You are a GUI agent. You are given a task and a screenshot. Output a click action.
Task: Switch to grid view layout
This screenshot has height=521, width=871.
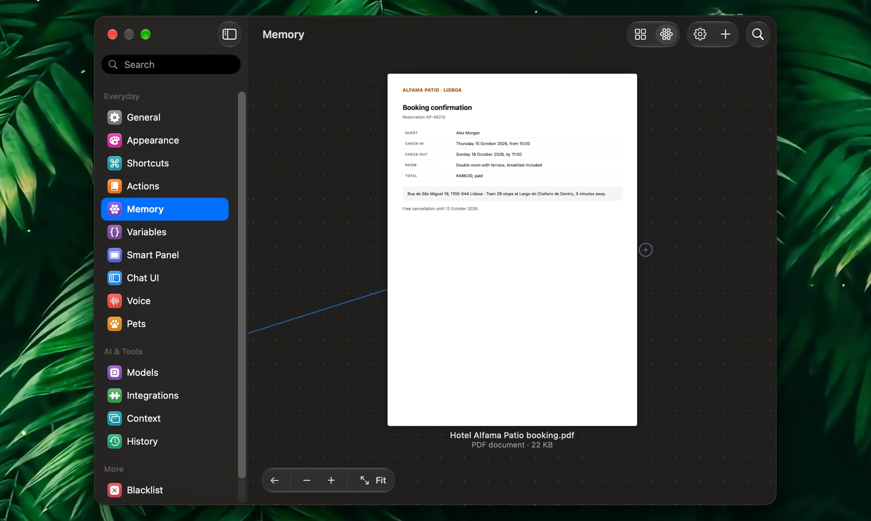coord(640,34)
